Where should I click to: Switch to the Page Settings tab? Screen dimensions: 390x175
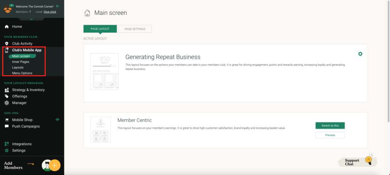click(x=135, y=29)
